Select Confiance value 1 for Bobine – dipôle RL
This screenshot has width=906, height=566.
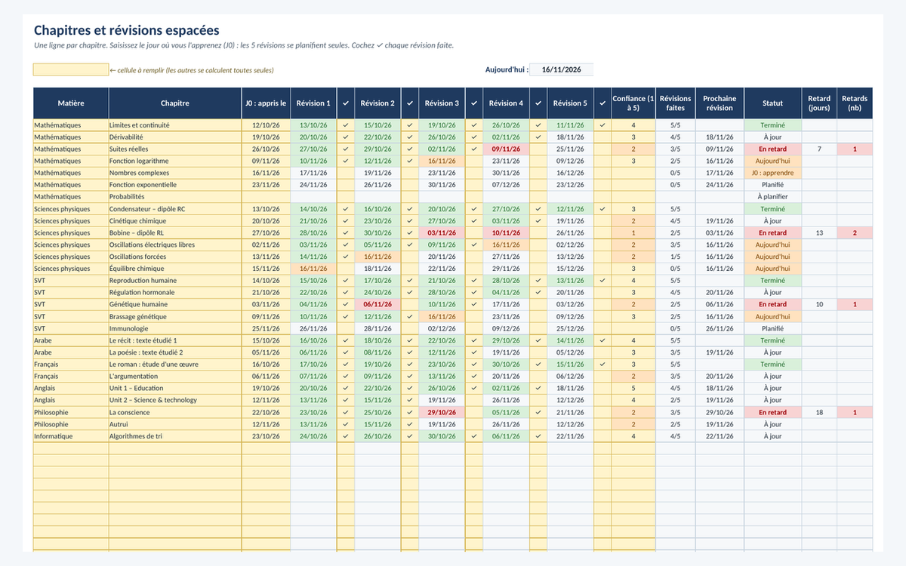coord(633,233)
